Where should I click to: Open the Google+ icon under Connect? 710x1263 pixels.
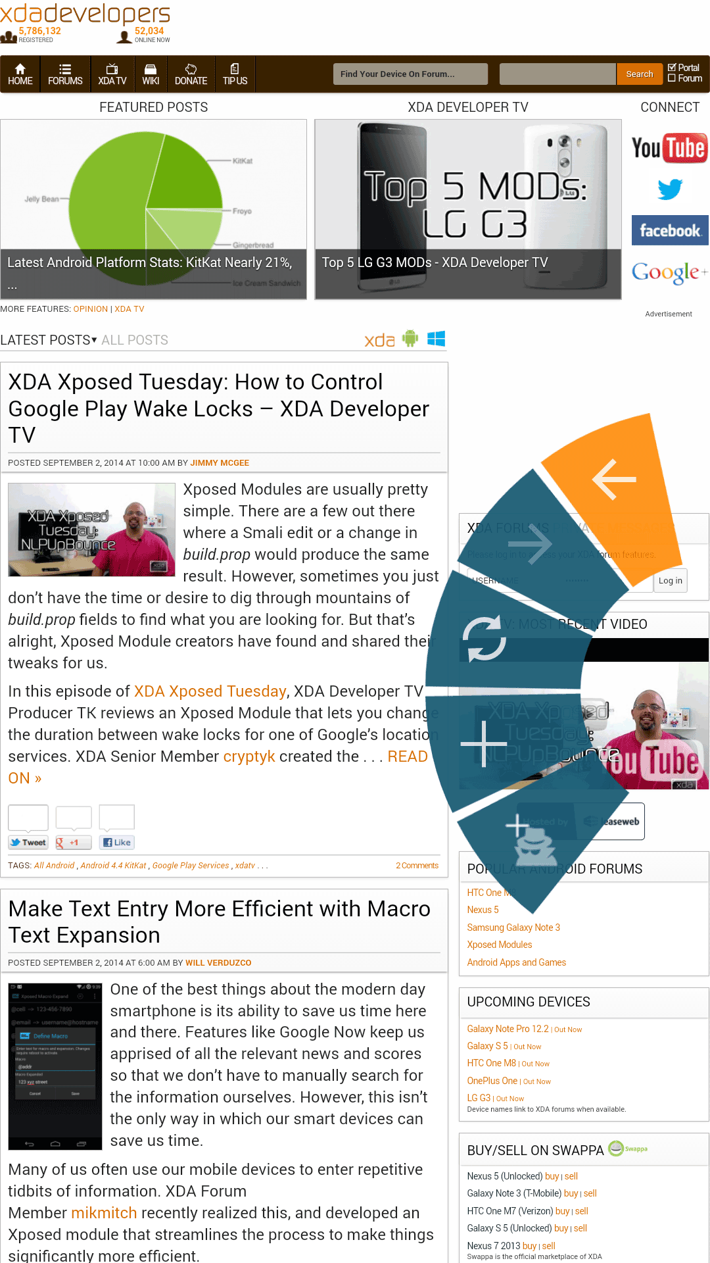pyautogui.click(x=670, y=272)
